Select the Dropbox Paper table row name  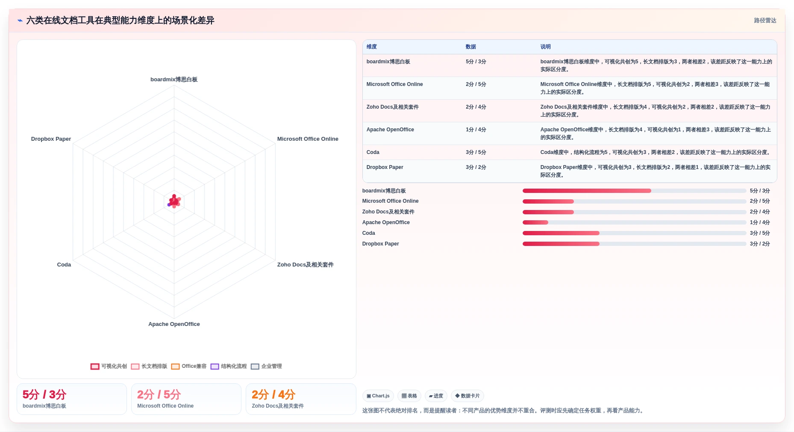click(385, 167)
